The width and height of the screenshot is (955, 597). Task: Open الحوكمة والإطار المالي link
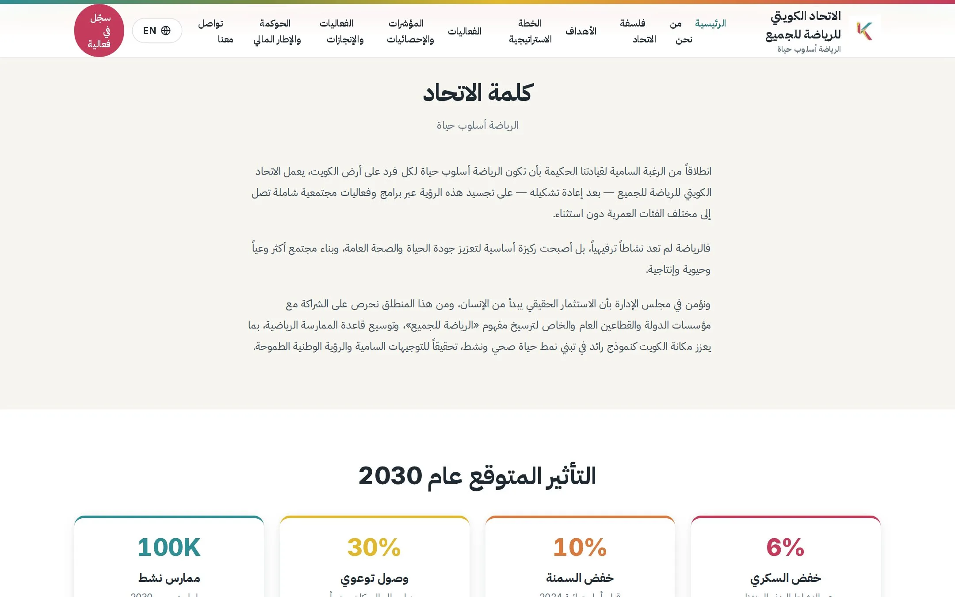click(x=277, y=31)
